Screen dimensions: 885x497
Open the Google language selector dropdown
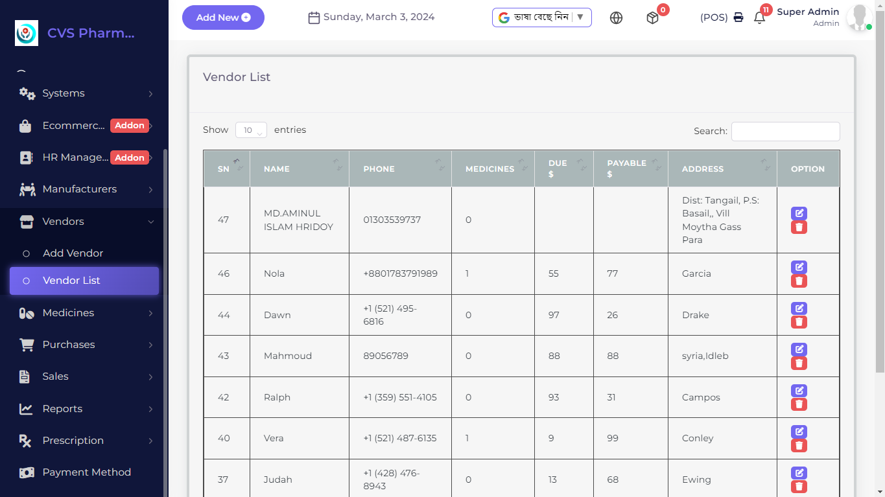tap(542, 17)
